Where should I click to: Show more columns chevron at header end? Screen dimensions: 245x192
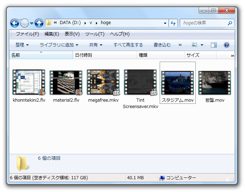[x=232, y=56]
